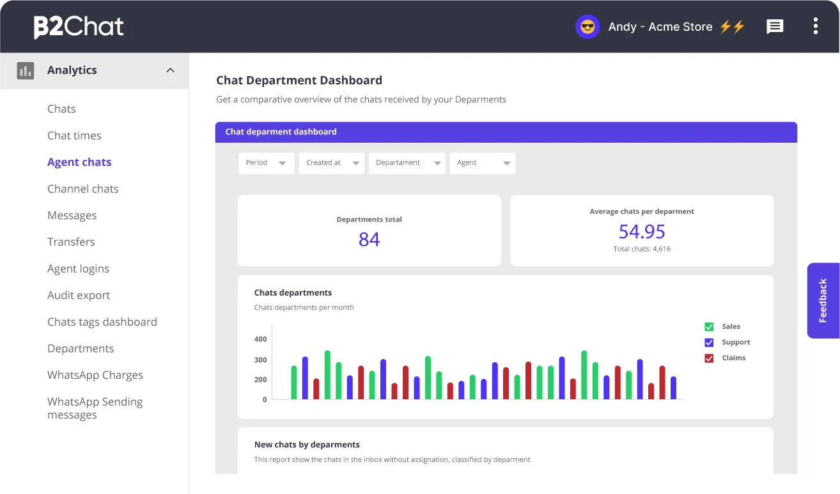Open Departments in sidebar
Image resolution: width=840 pixels, height=494 pixels.
(81, 349)
